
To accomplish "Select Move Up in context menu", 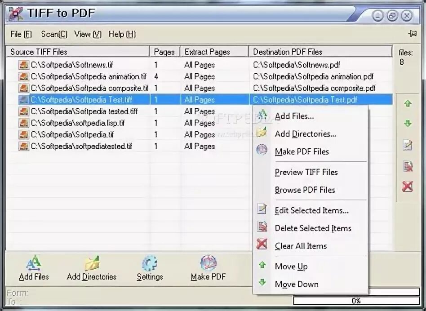I will (x=310, y=267).
